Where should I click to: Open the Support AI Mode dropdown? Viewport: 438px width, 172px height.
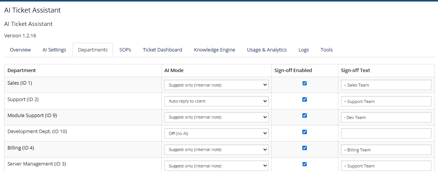click(217, 101)
